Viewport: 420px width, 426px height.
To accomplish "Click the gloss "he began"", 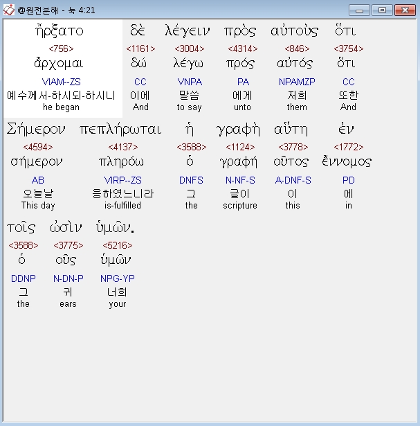I will click(61, 107).
